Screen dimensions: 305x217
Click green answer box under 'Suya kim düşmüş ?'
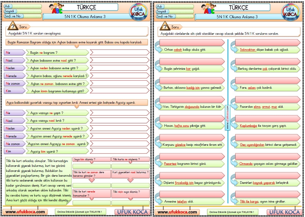coord(92,166)
